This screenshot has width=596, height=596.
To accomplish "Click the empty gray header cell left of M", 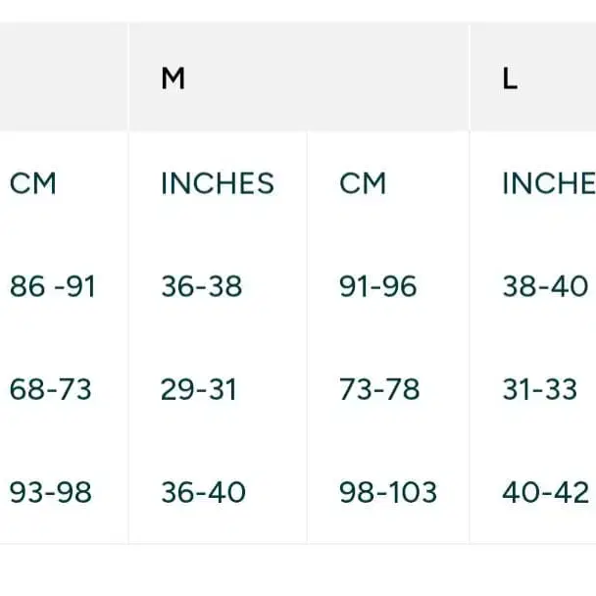I will coord(63,78).
